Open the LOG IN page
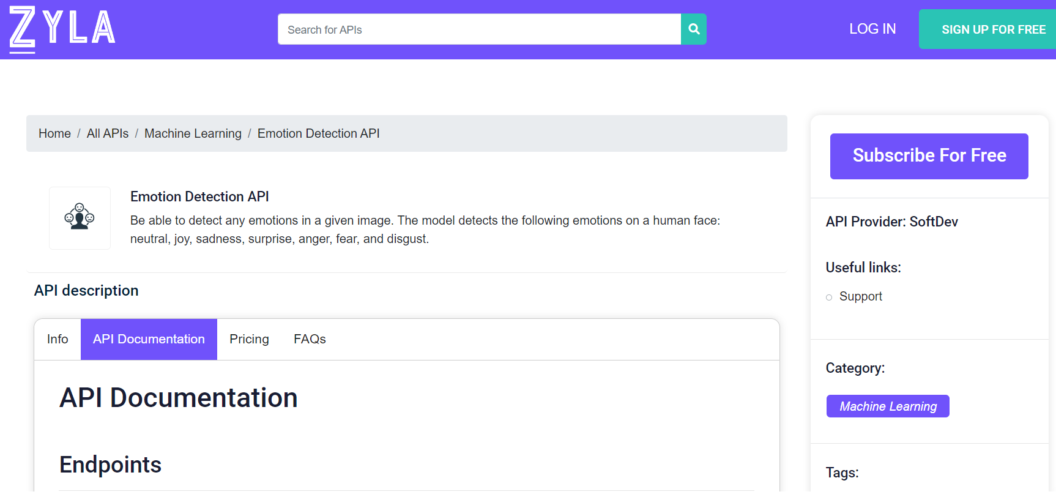 pyautogui.click(x=872, y=29)
